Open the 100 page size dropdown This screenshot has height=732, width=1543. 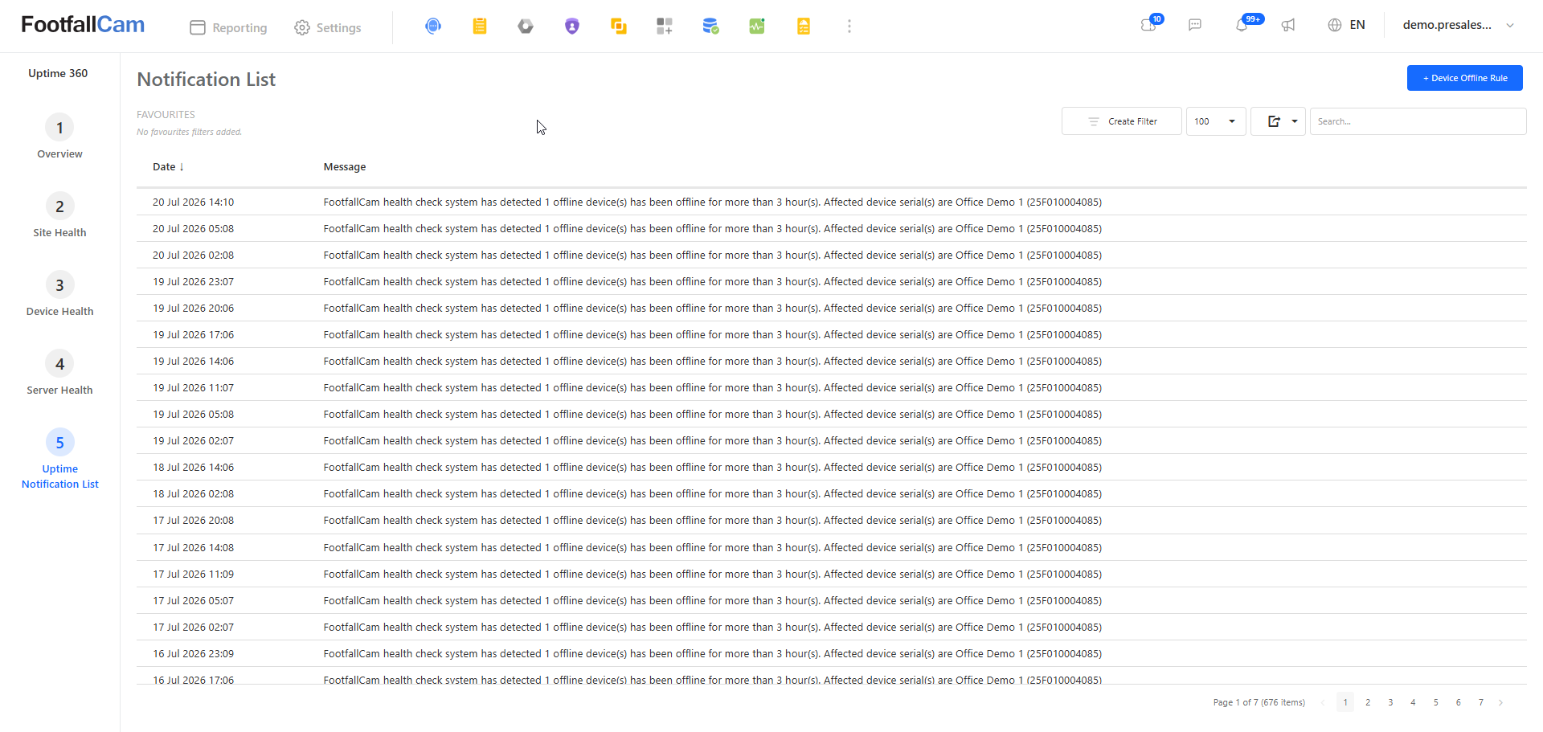coord(1216,121)
